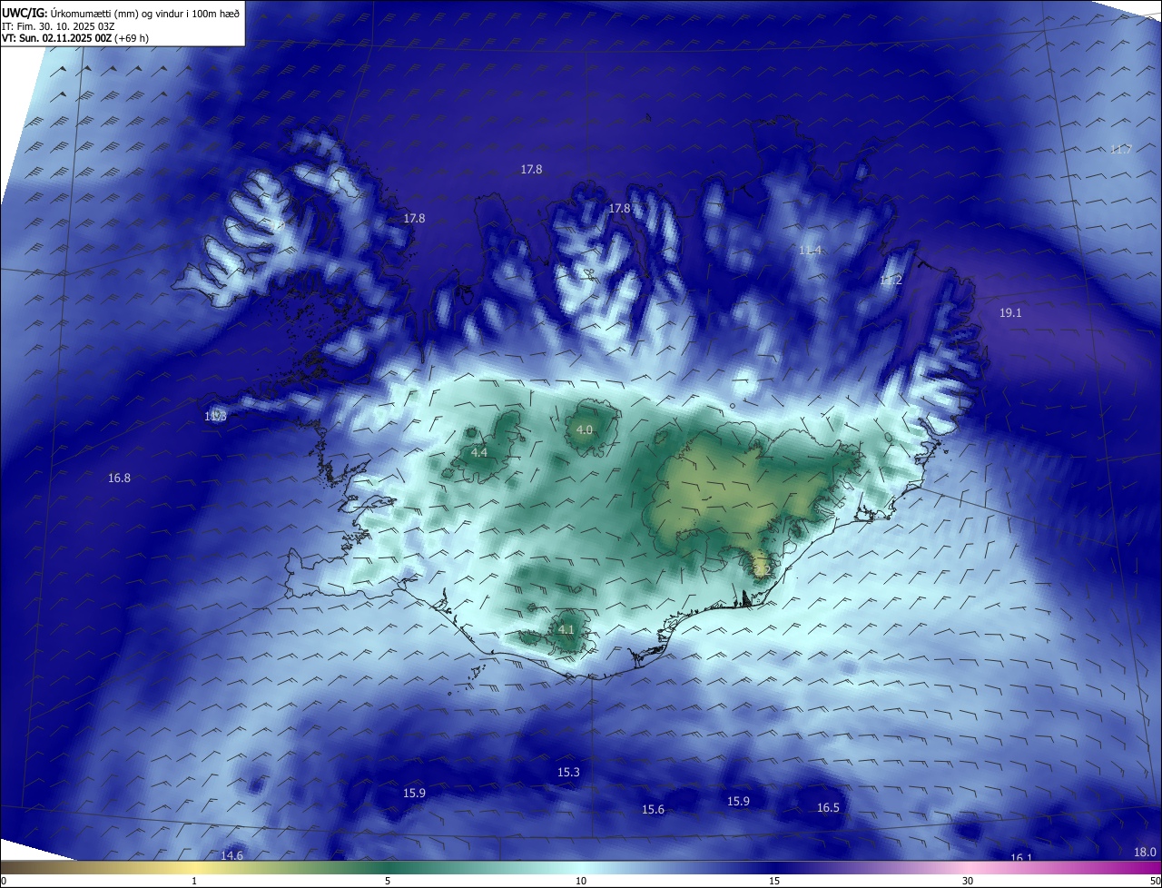The image size is (1162, 888).
Task: Click the "IT: Fim. 30. 10. 2025 03Z" line
Action: pyautogui.click(x=59, y=25)
